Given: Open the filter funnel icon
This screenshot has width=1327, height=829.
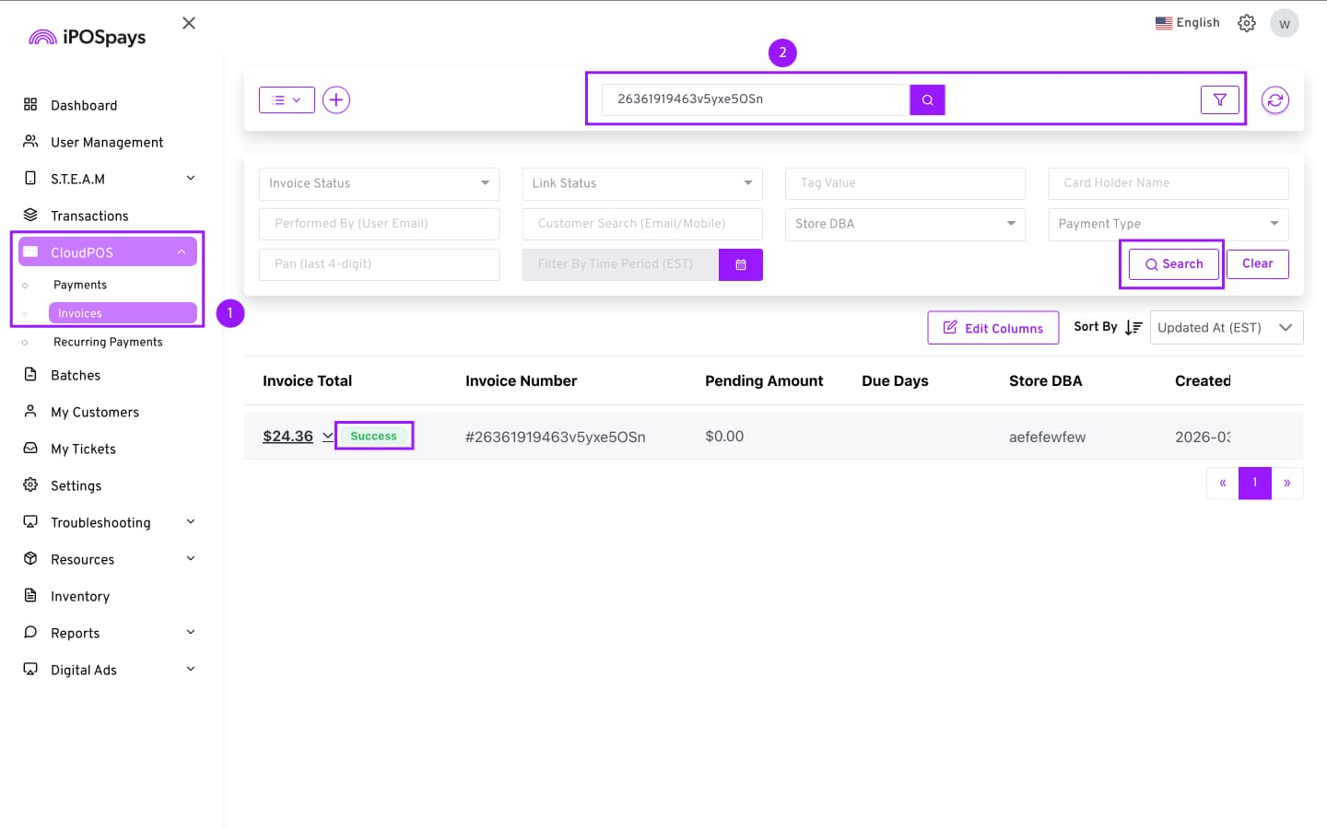Looking at the screenshot, I should tap(1219, 99).
